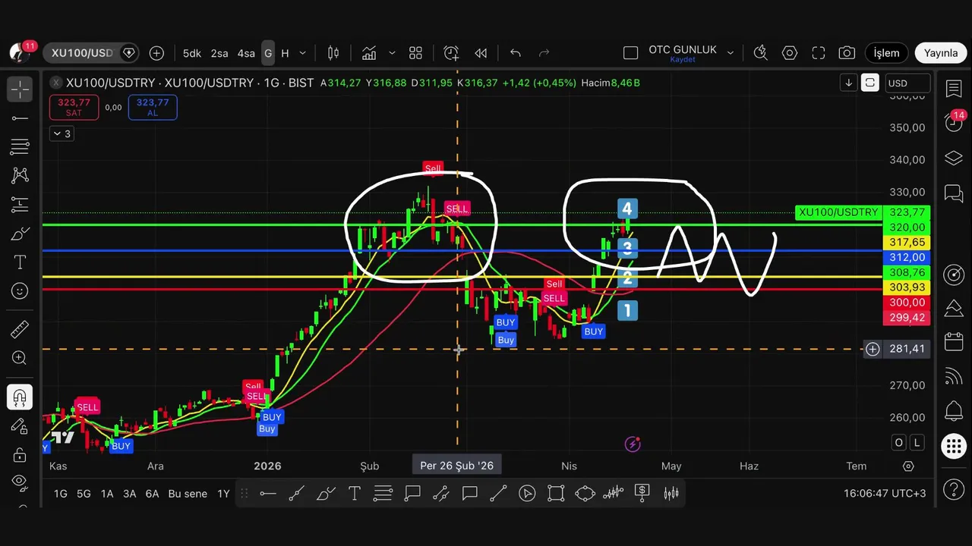Toggle magnet mode
Image resolution: width=972 pixels, height=546 pixels.
coord(20,397)
